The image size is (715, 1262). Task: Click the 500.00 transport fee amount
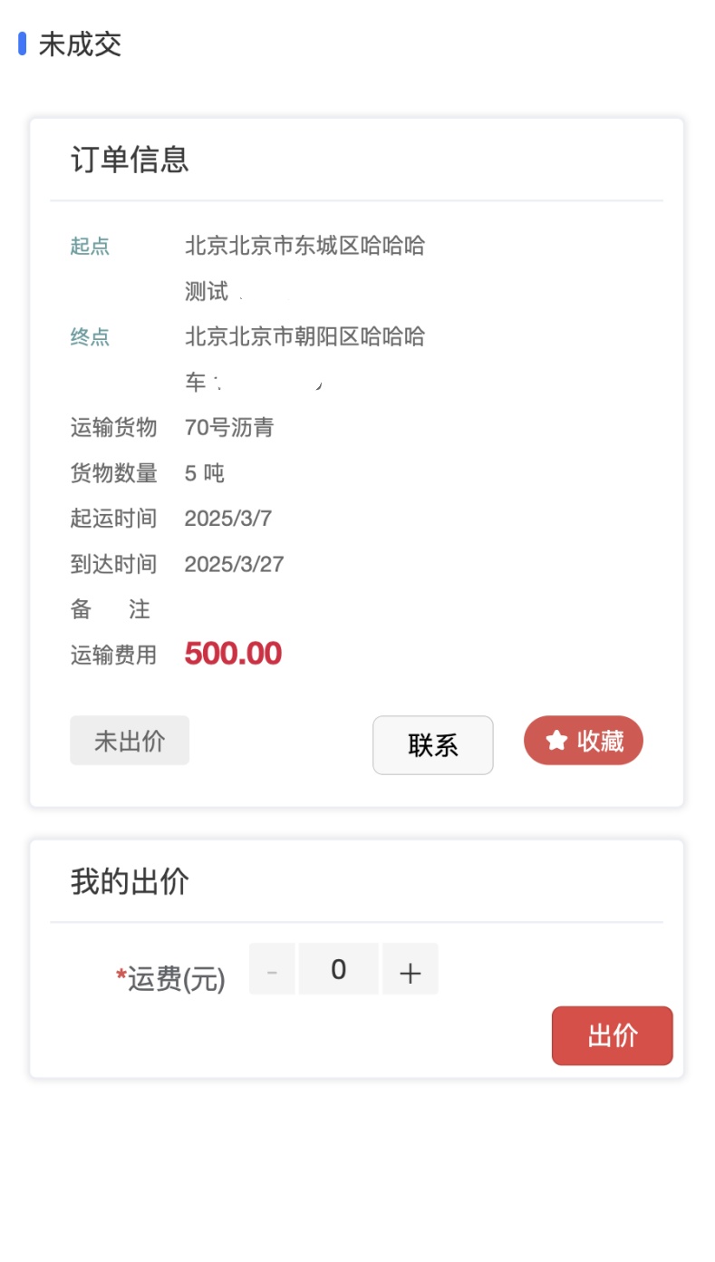pos(233,654)
